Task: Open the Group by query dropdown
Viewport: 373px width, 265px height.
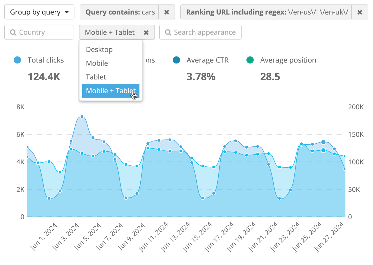Action: (39, 12)
